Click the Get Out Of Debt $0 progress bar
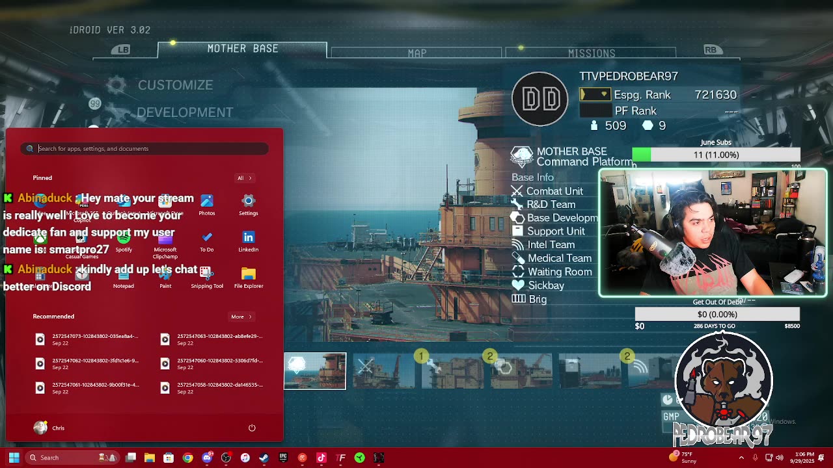The height and width of the screenshot is (468, 833). pos(717,314)
